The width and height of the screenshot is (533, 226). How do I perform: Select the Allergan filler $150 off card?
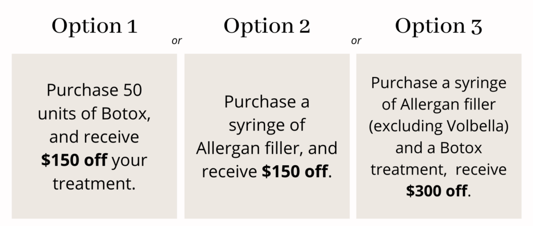click(x=267, y=136)
